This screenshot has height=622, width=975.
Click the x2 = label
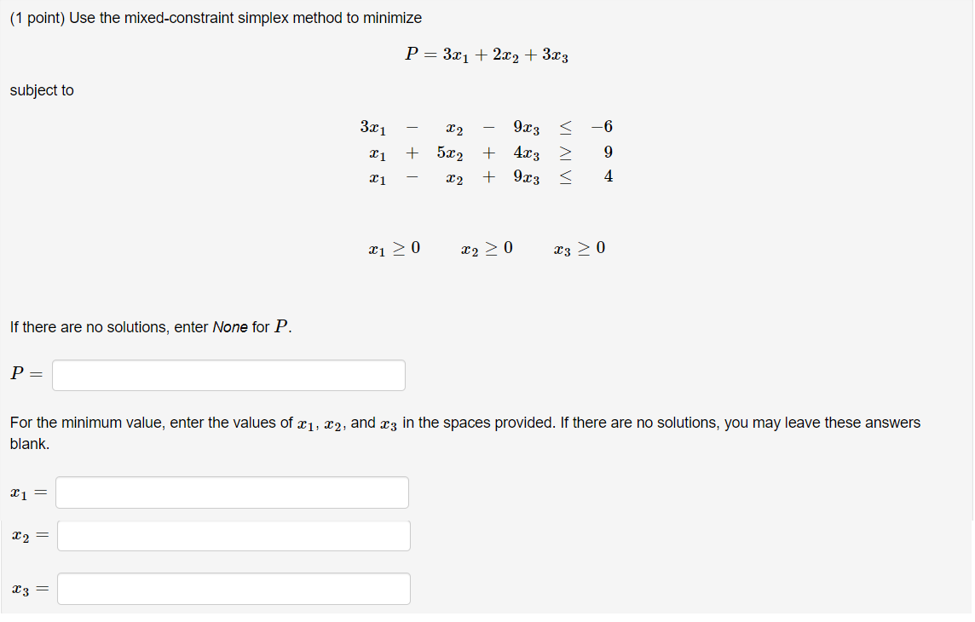[29, 535]
